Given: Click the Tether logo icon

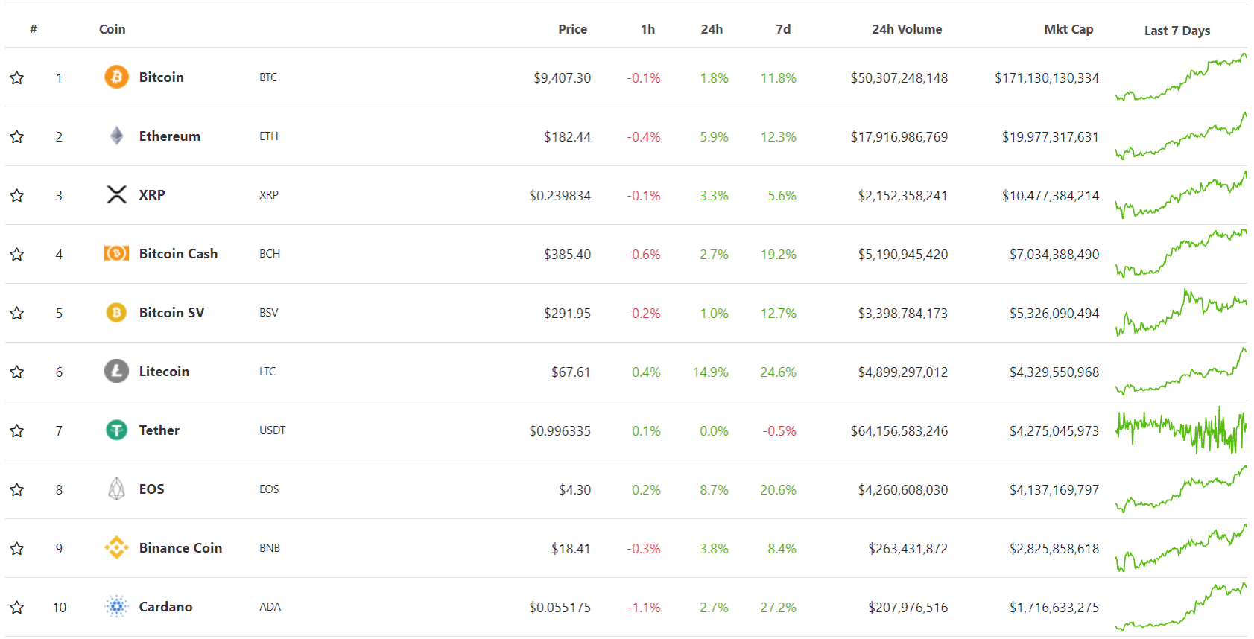Looking at the screenshot, I should click(116, 430).
